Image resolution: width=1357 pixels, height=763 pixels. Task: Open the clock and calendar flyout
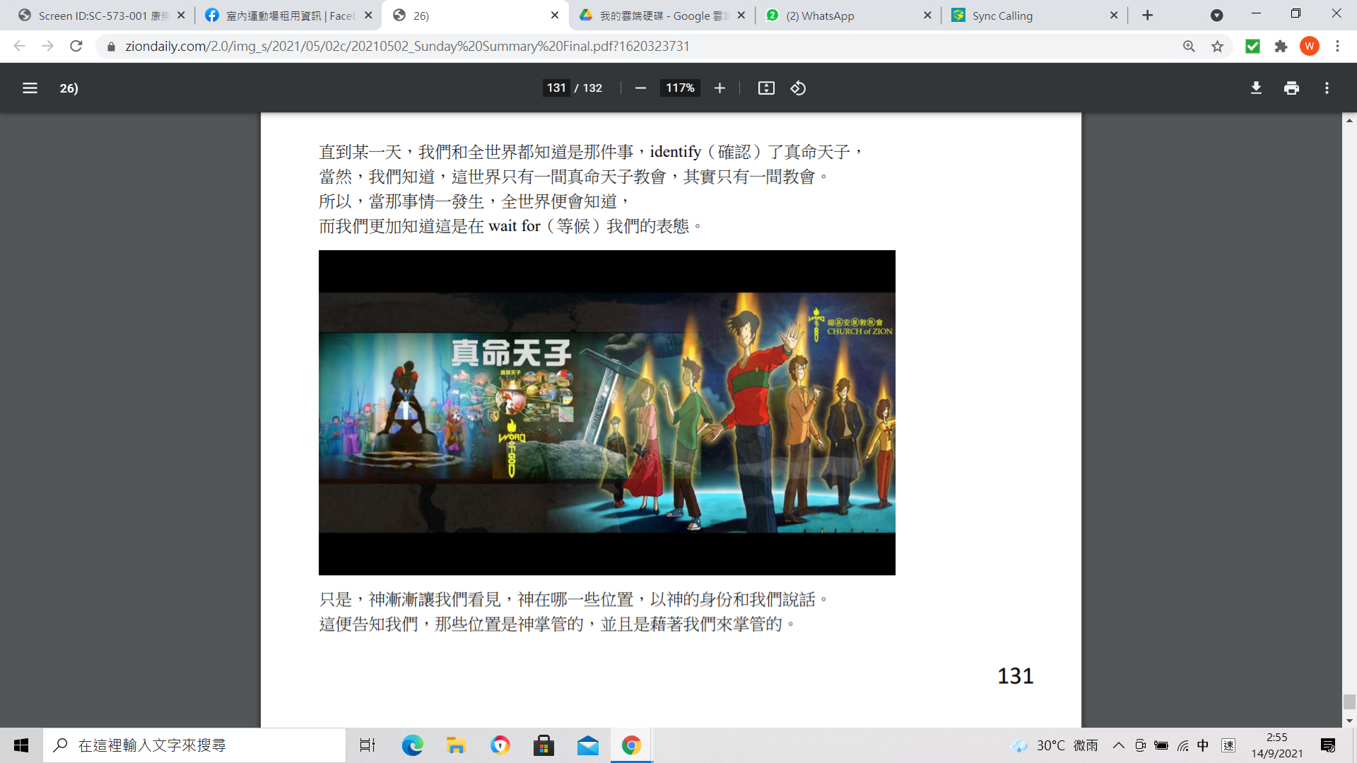pyautogui.click(x=1276, y=745)
